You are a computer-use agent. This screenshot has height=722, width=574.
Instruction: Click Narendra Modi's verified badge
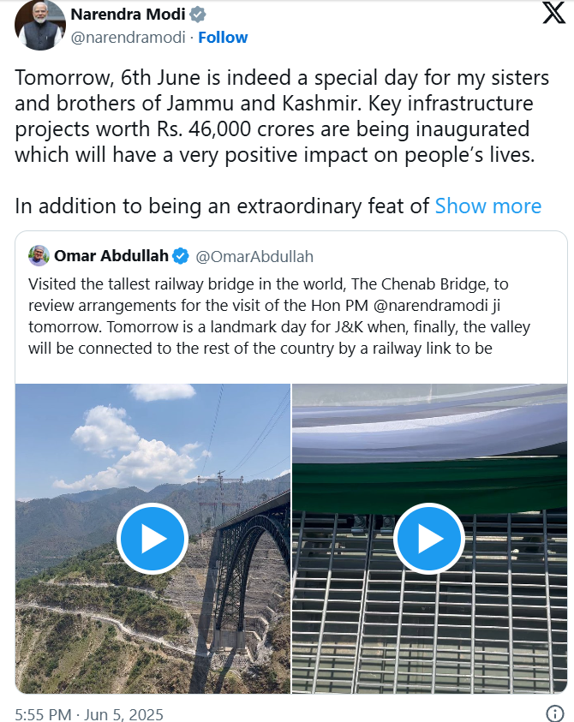click(x=198, y=15)
